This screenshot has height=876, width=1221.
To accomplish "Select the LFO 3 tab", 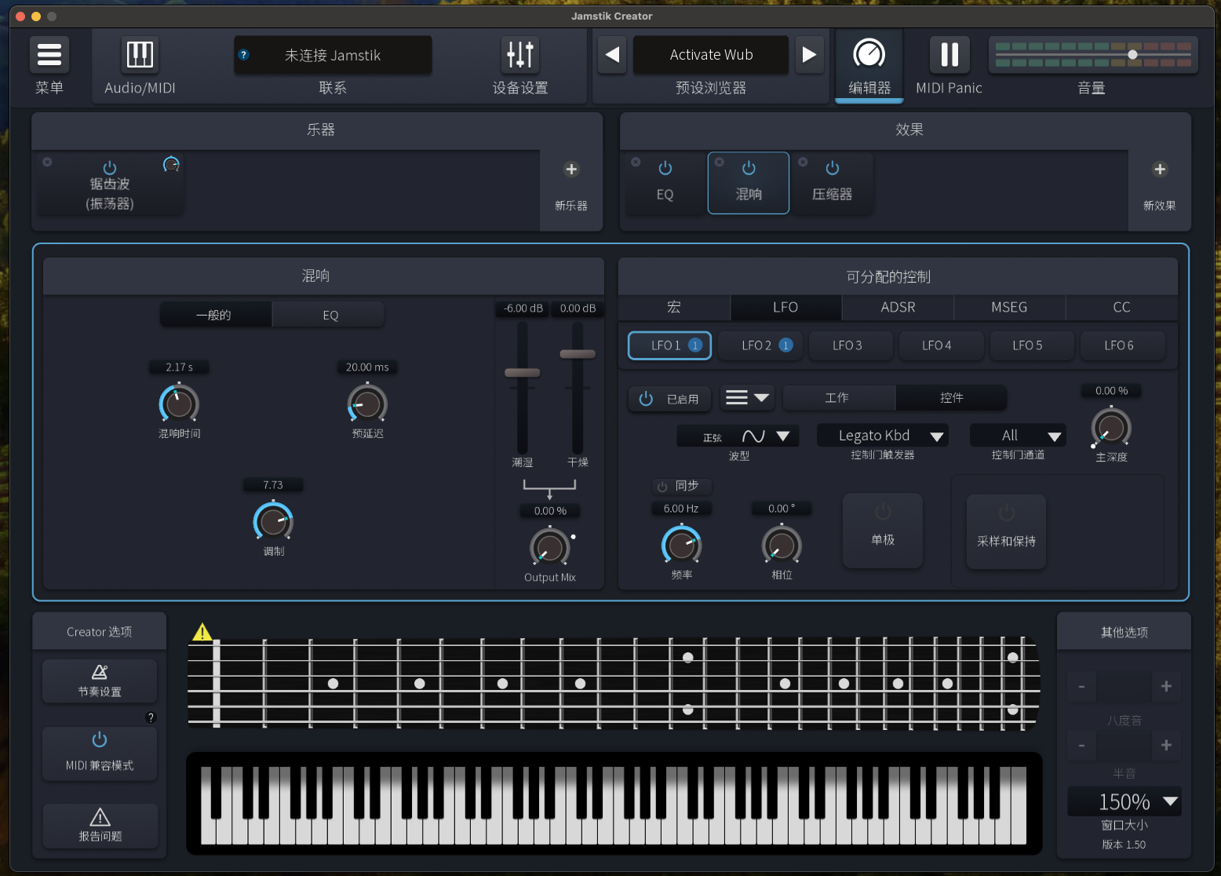I will pos(847,345).
